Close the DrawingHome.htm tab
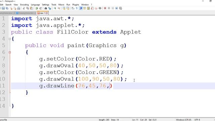The width and height of the screenshot is (215, 121). [x=35, y=13]
